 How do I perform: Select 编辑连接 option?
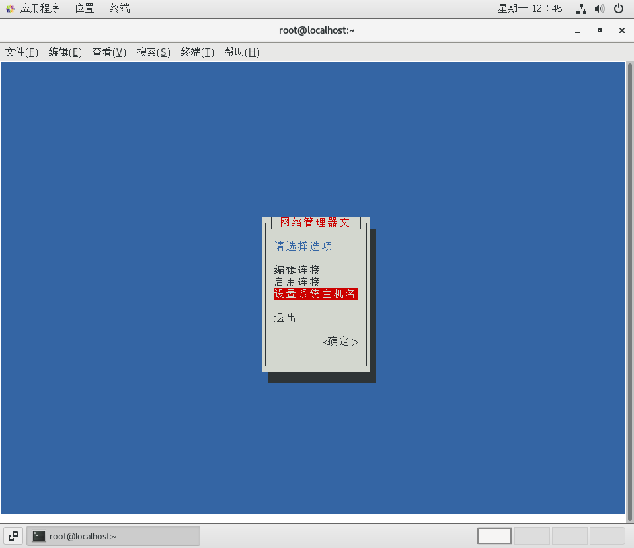tap(297, 270)
